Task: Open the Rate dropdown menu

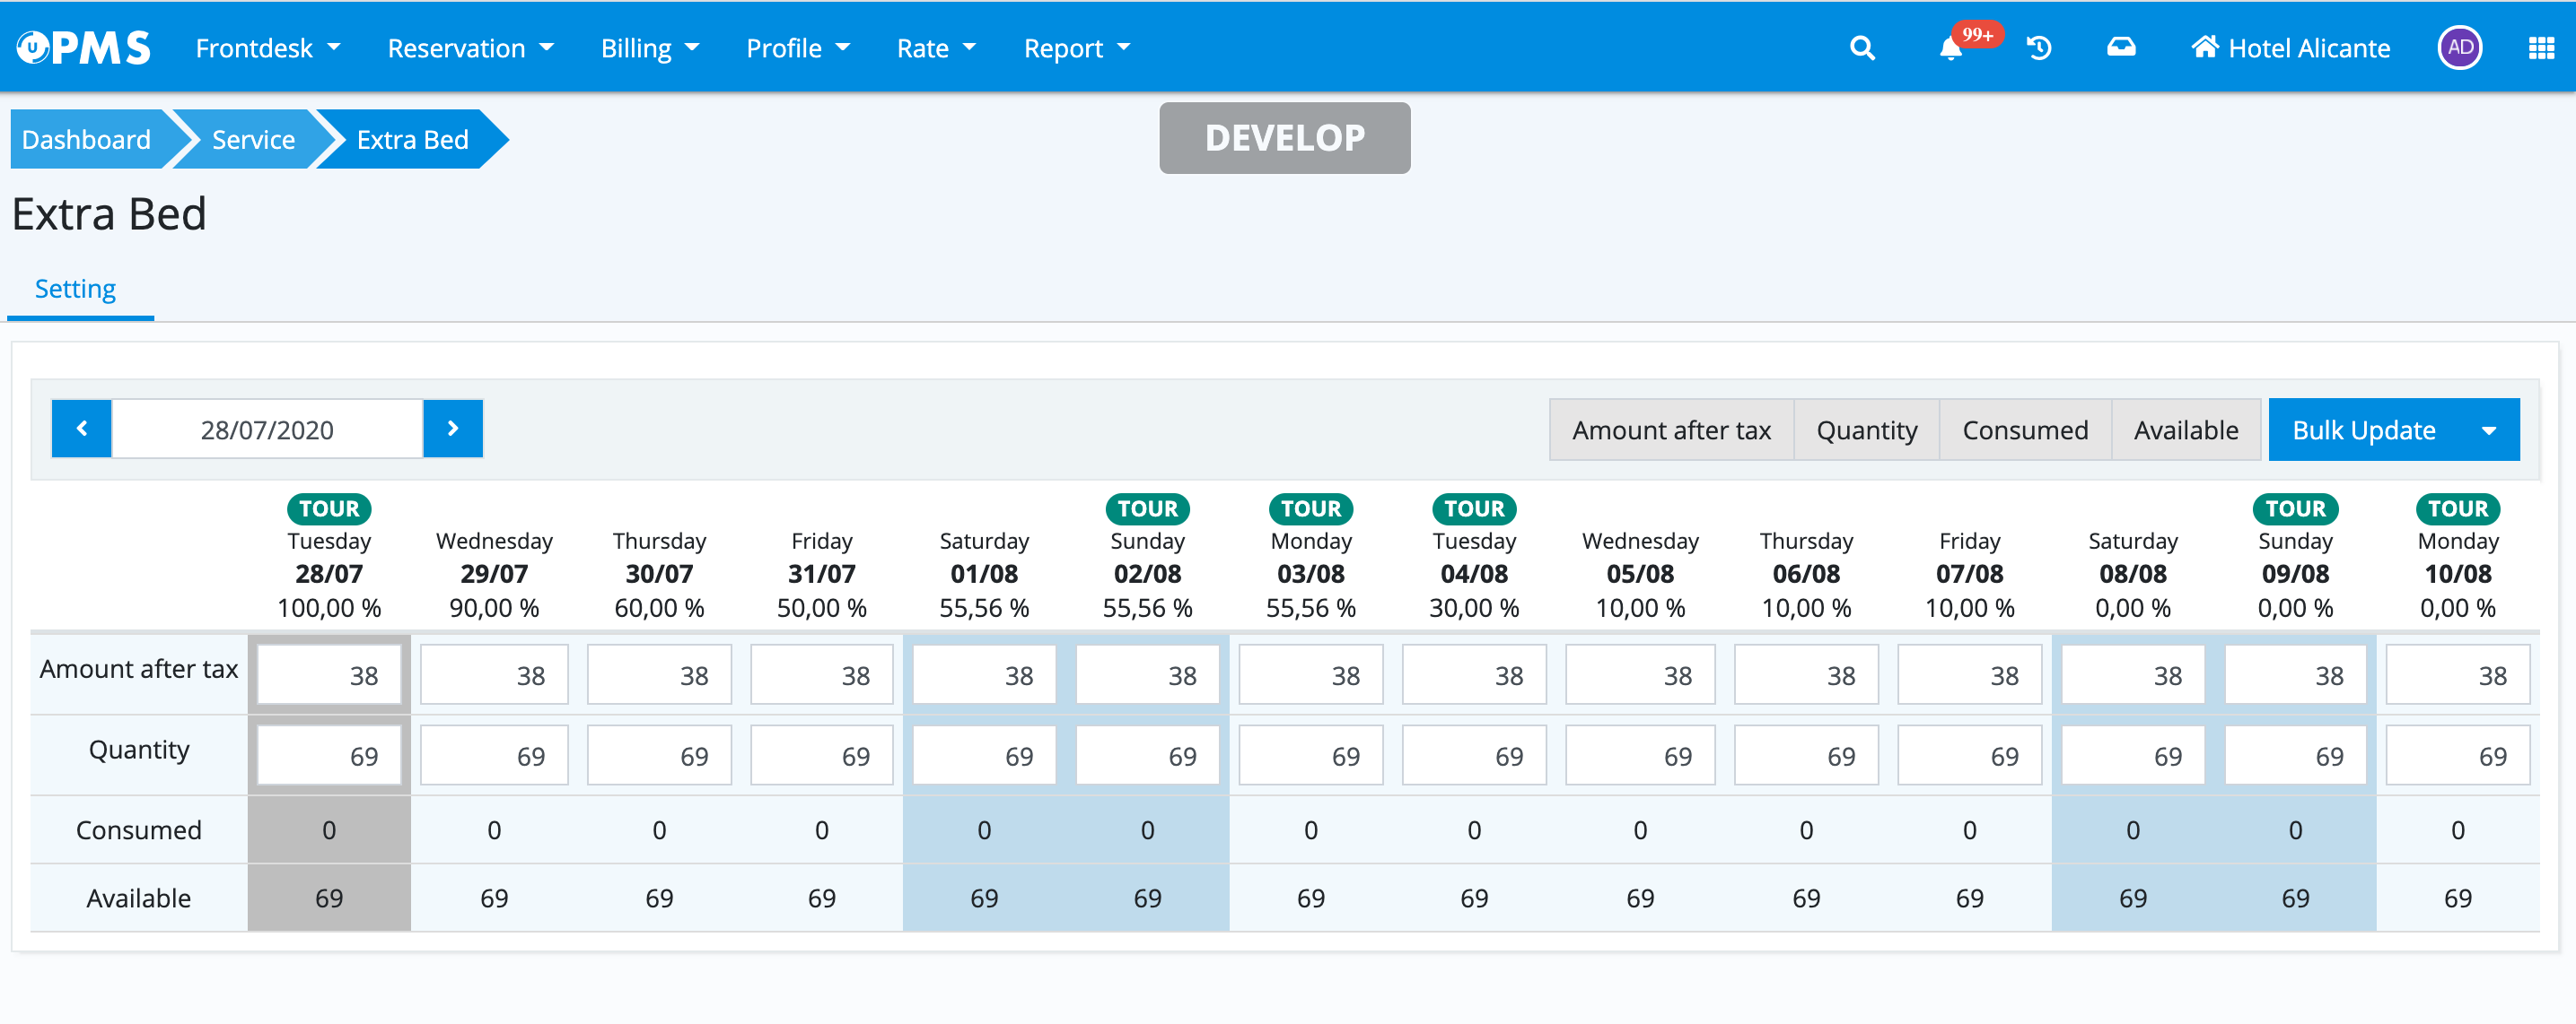Action: coord(935,48)
